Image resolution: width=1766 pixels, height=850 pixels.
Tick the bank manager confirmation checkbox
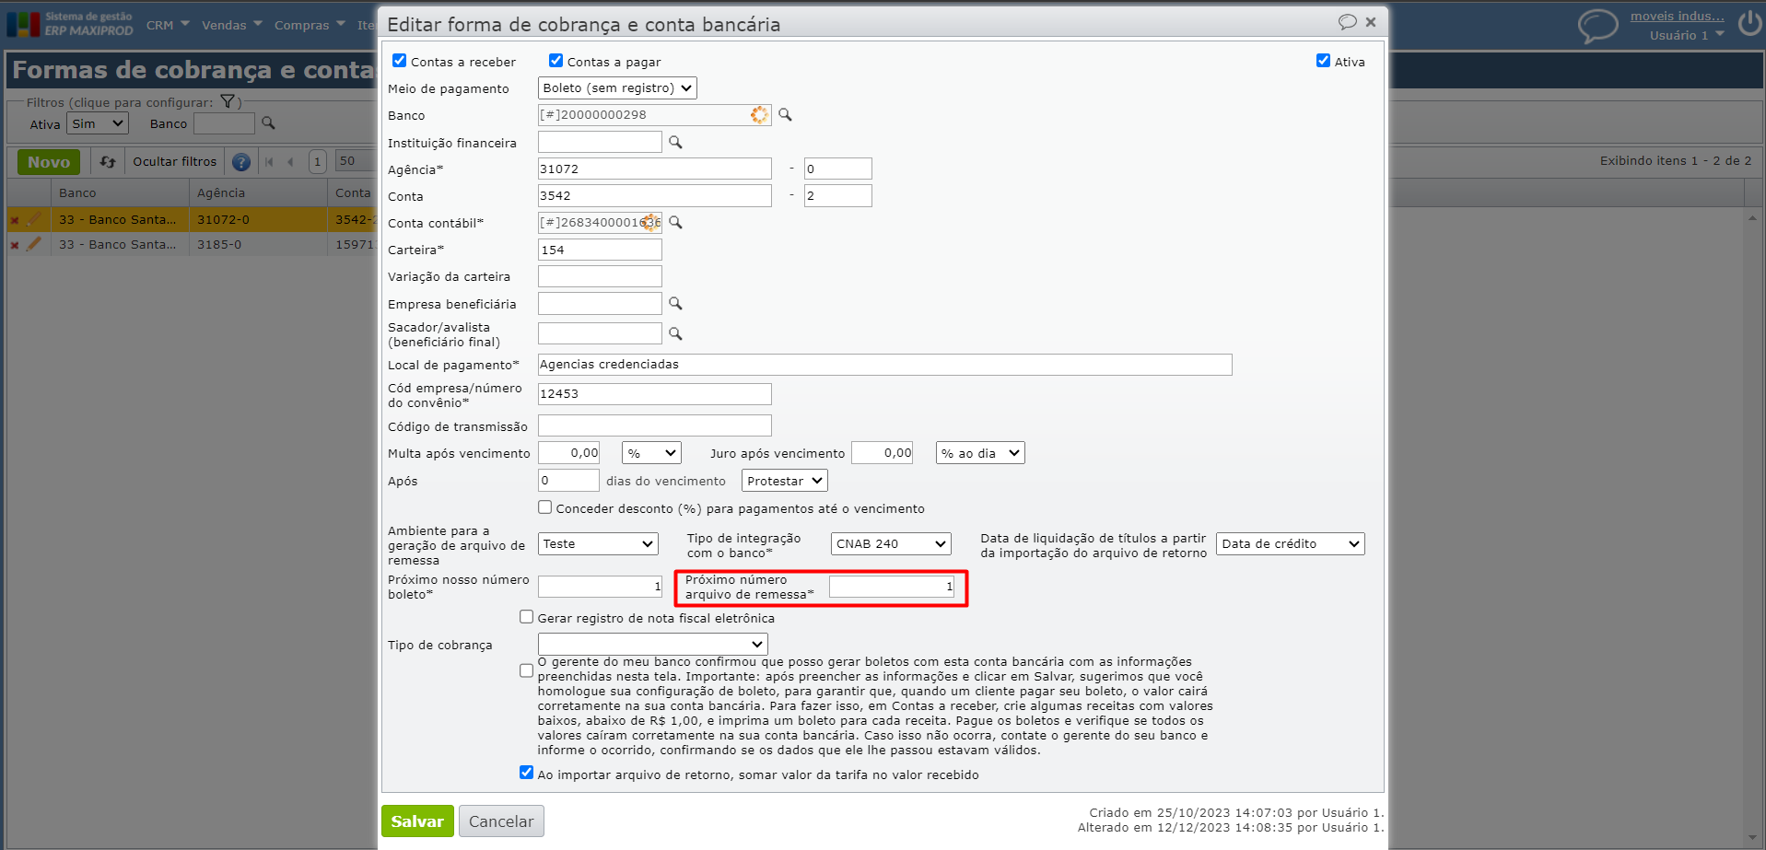point(527,670)
